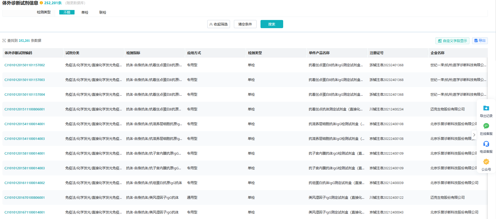Collapse filters with 收起筛选 button
The width and height of the screenshot is (496, 219).
(x=219, y=24)
